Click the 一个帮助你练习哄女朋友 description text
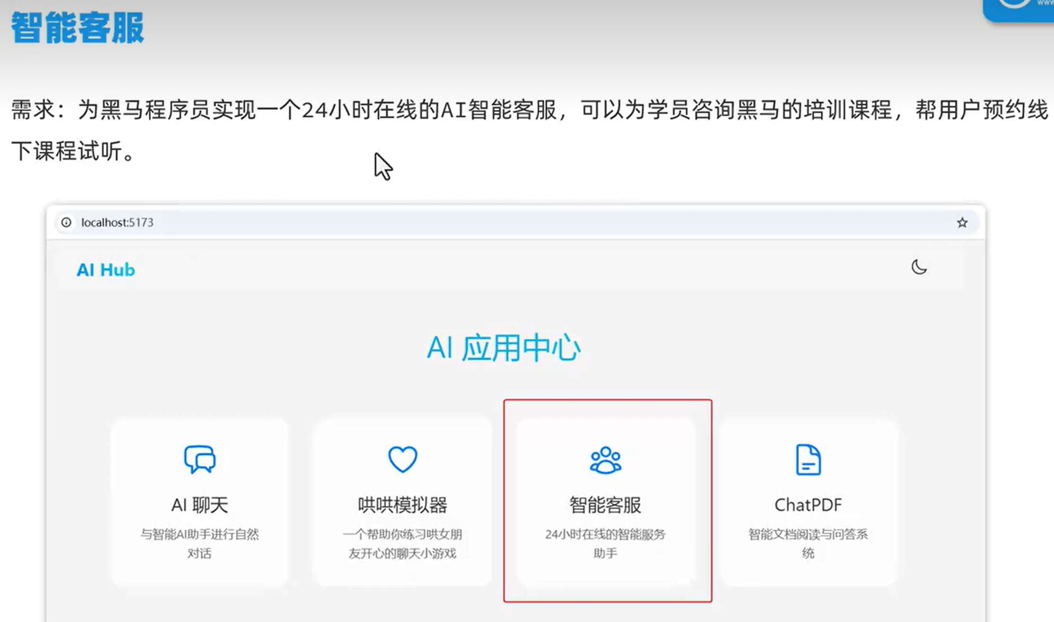This screenshot has height=622, width=1054. coord(402,534)
